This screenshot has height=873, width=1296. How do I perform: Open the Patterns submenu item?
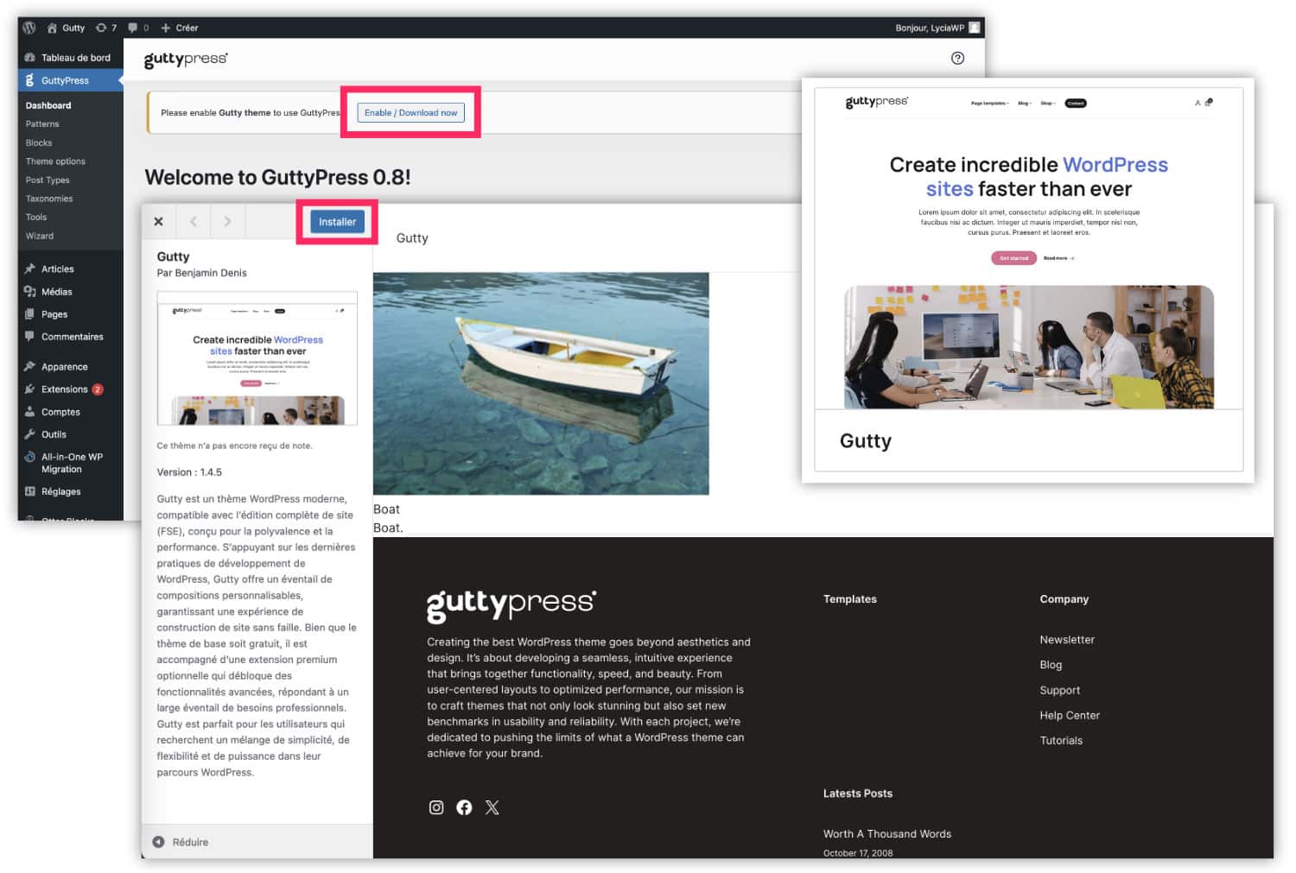click(x=42, y=124)
